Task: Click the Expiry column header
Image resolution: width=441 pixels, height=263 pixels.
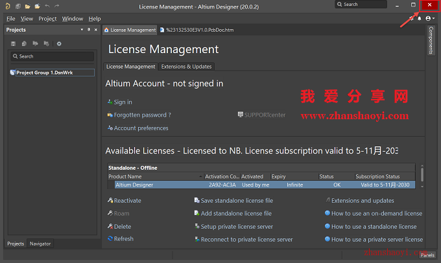Action: click(294, 176)
